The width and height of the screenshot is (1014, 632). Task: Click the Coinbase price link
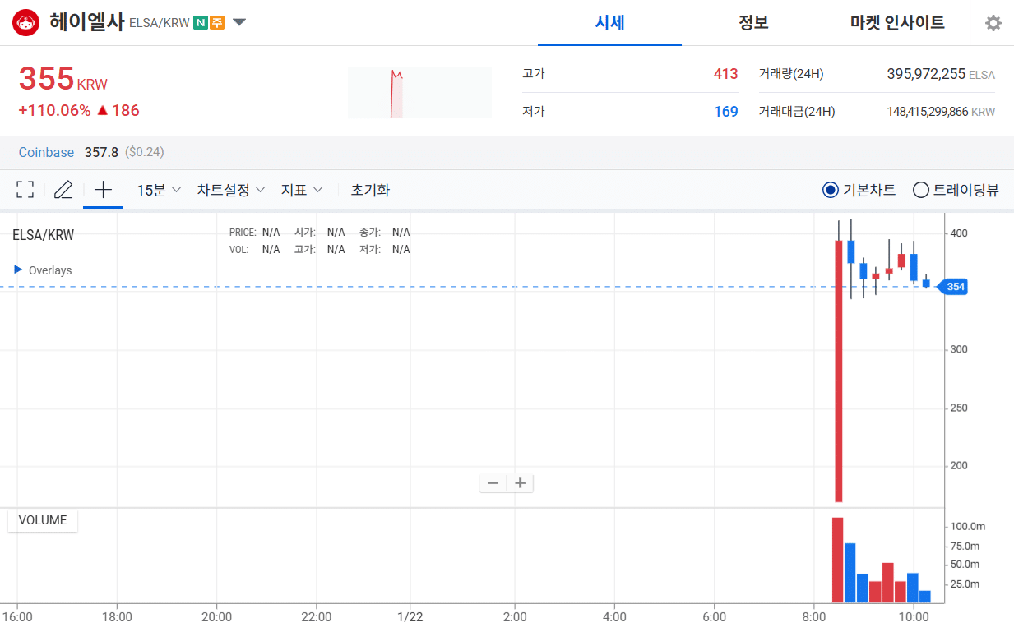[46, 152]
